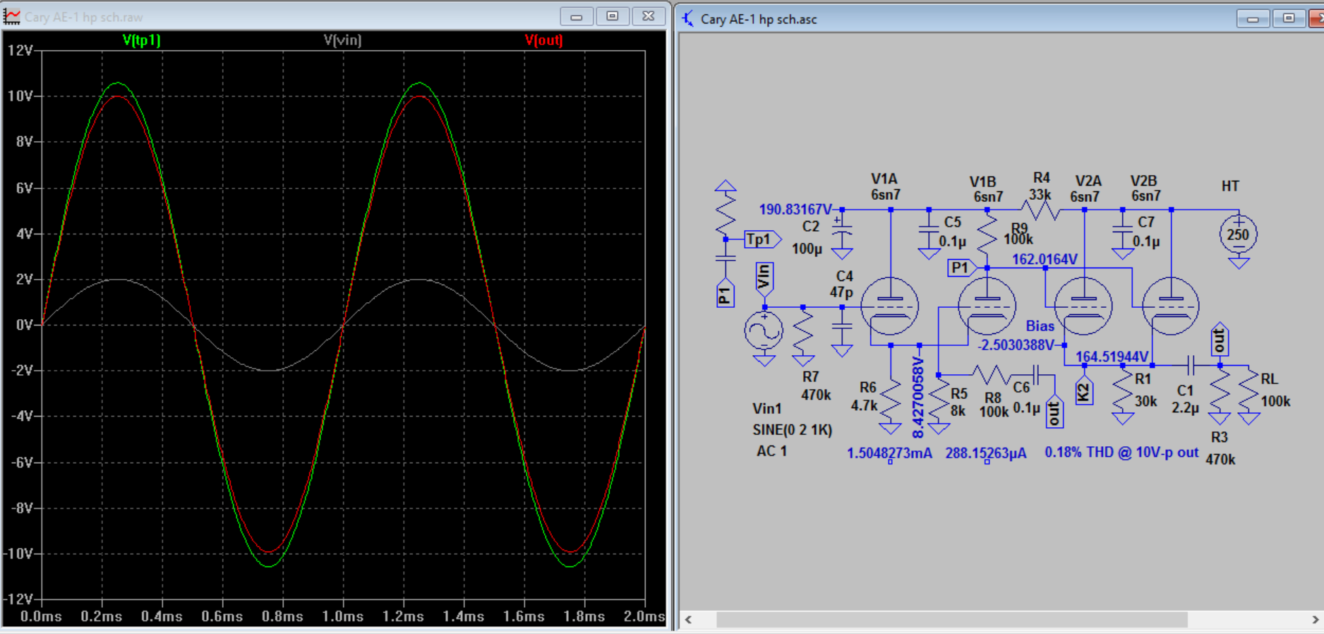Click the sch.raw waveform window title icon
This screenshot has height=634, width=1324.
pyautogui.click(x=12, y=16)
